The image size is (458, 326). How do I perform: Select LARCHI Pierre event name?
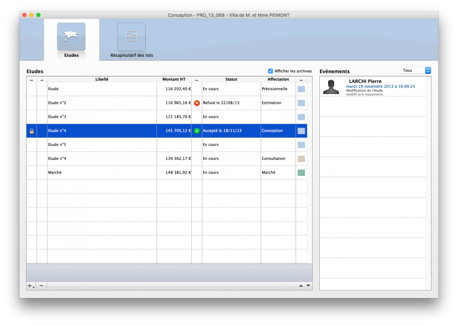click(365, 81)
